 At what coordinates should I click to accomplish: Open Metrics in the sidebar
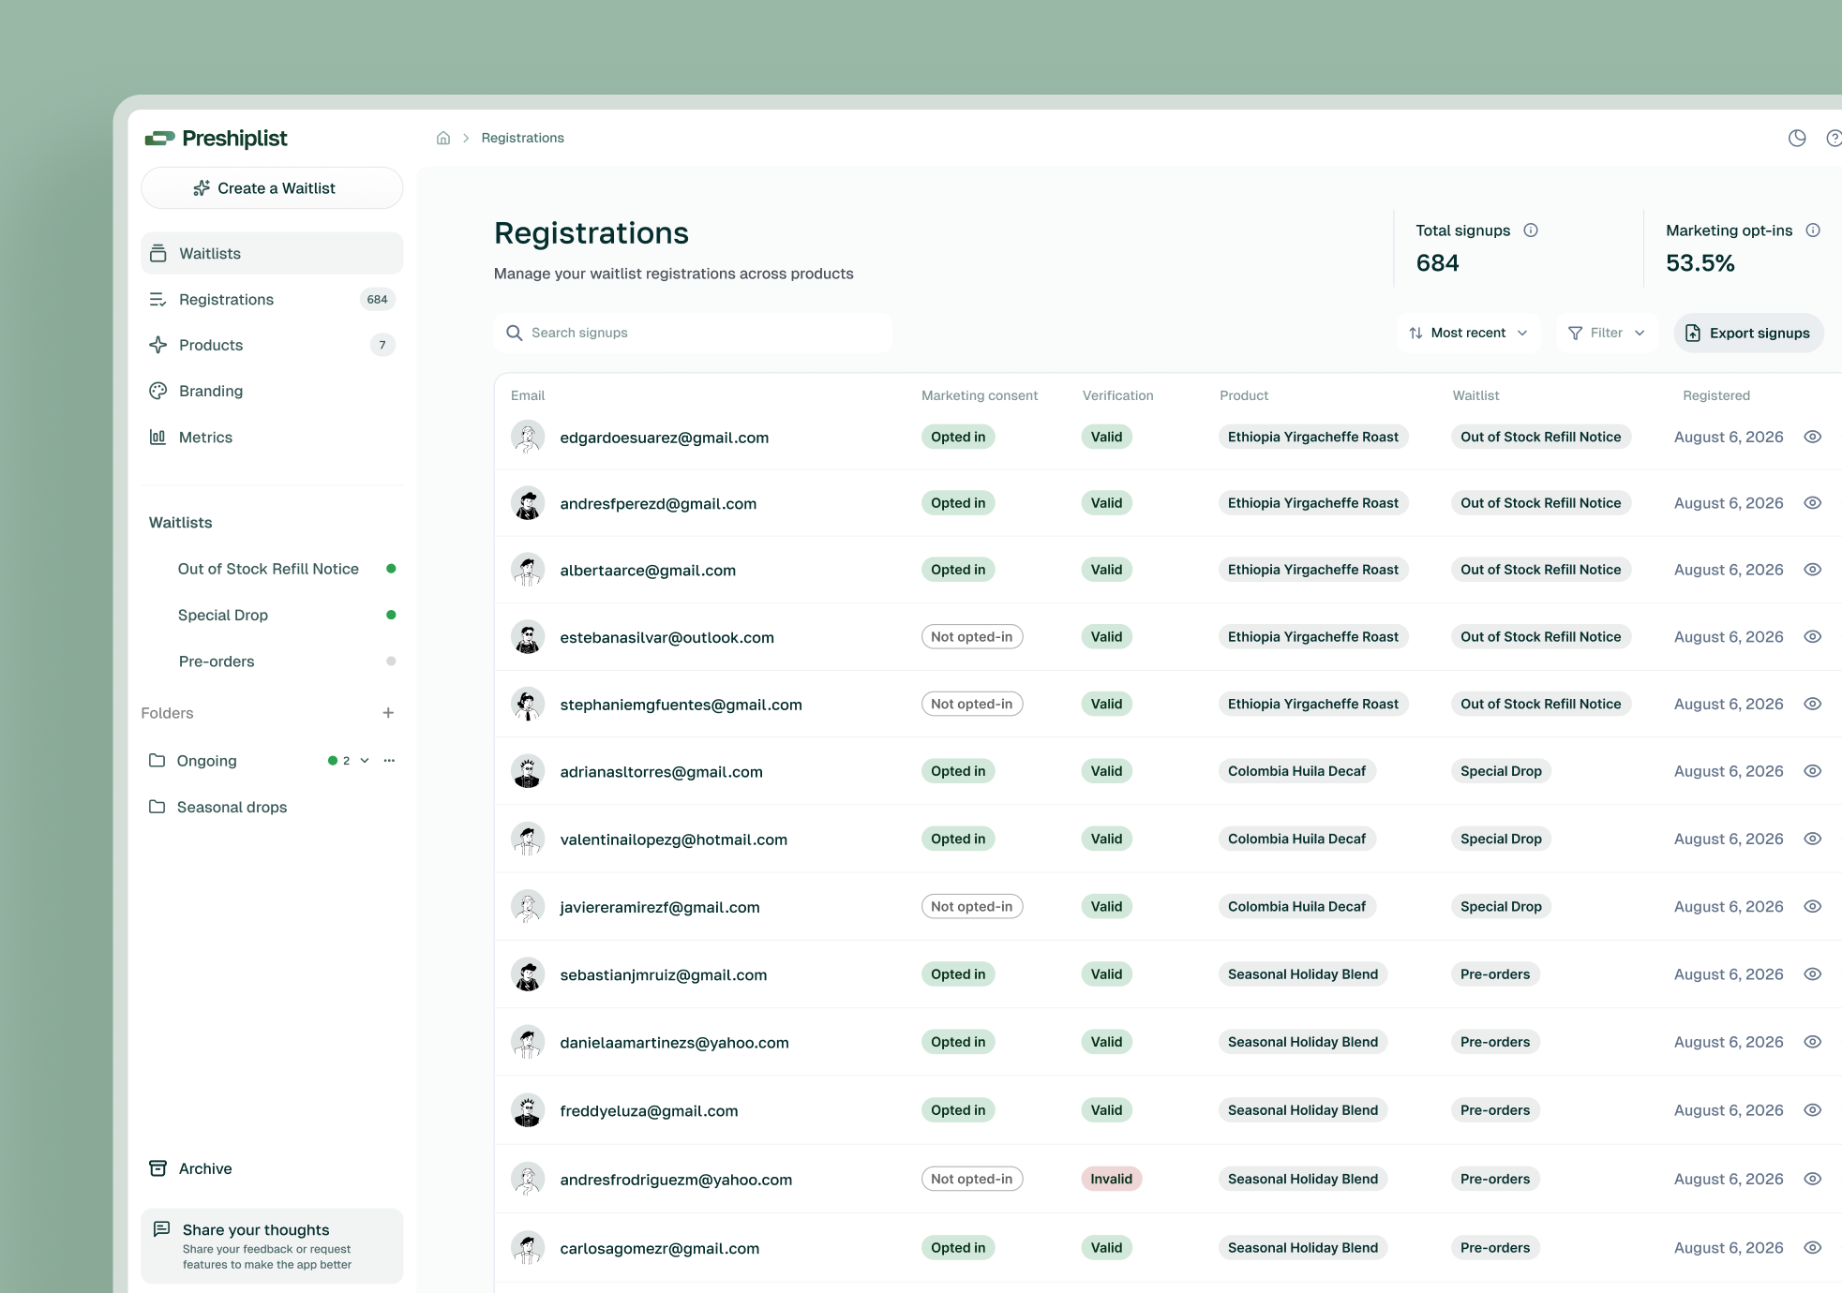272,438
